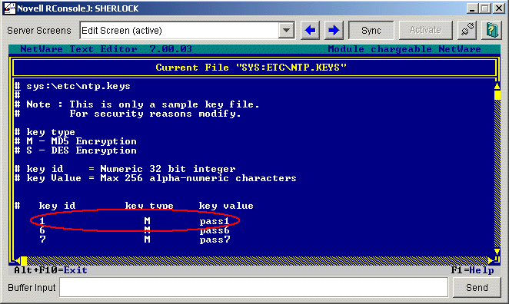Click the M key type for pass1
Image resolution: width=509 pixels, height=304 pixels.
click(x=147, y=221)
